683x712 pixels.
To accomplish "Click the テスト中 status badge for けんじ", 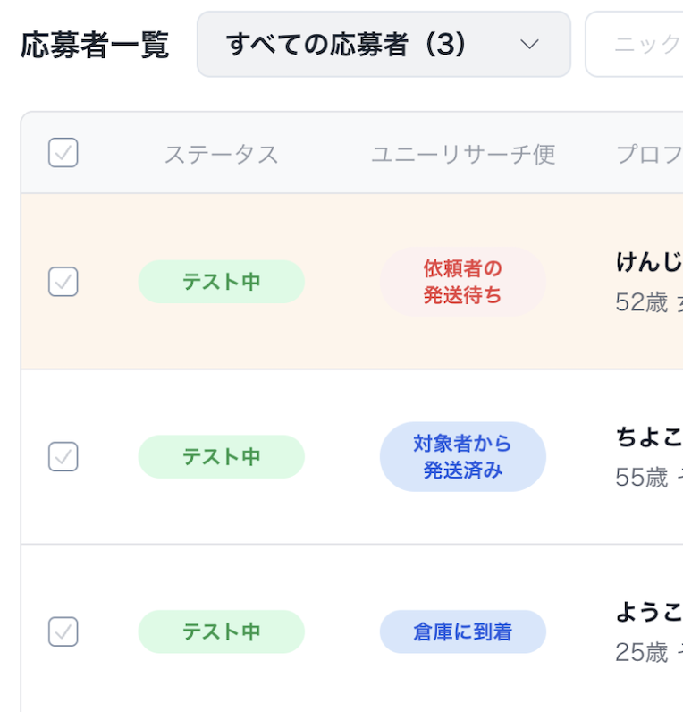I will click(x=221, y=282).
